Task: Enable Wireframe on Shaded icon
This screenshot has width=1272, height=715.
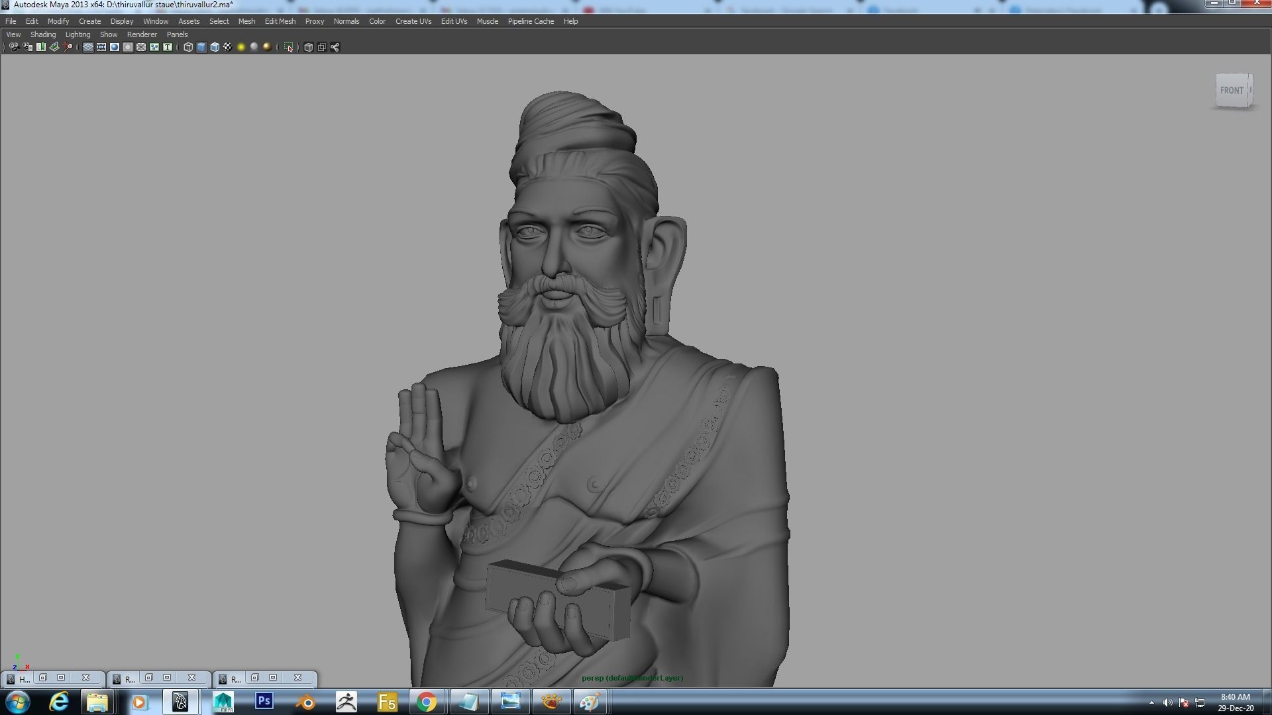Action: tap(215, 47)
